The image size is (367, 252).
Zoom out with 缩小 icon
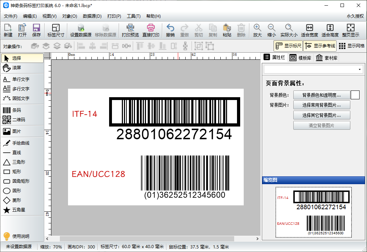271,30
